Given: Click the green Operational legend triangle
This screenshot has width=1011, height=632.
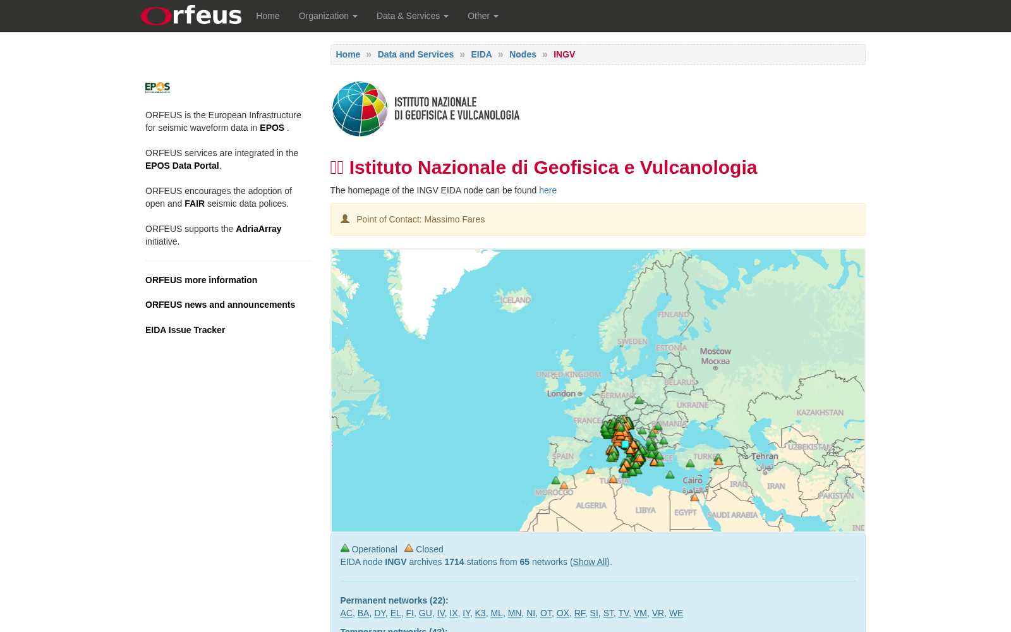Looking at the screenshot, I should (345, 548).
